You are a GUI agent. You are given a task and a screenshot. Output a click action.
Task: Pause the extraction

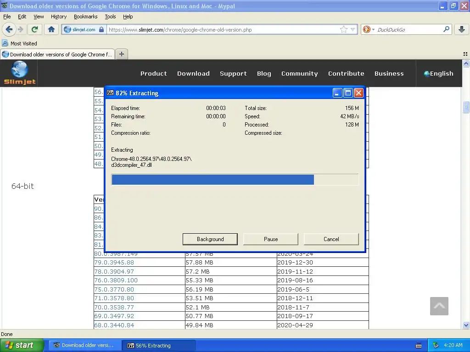point(271,239)
